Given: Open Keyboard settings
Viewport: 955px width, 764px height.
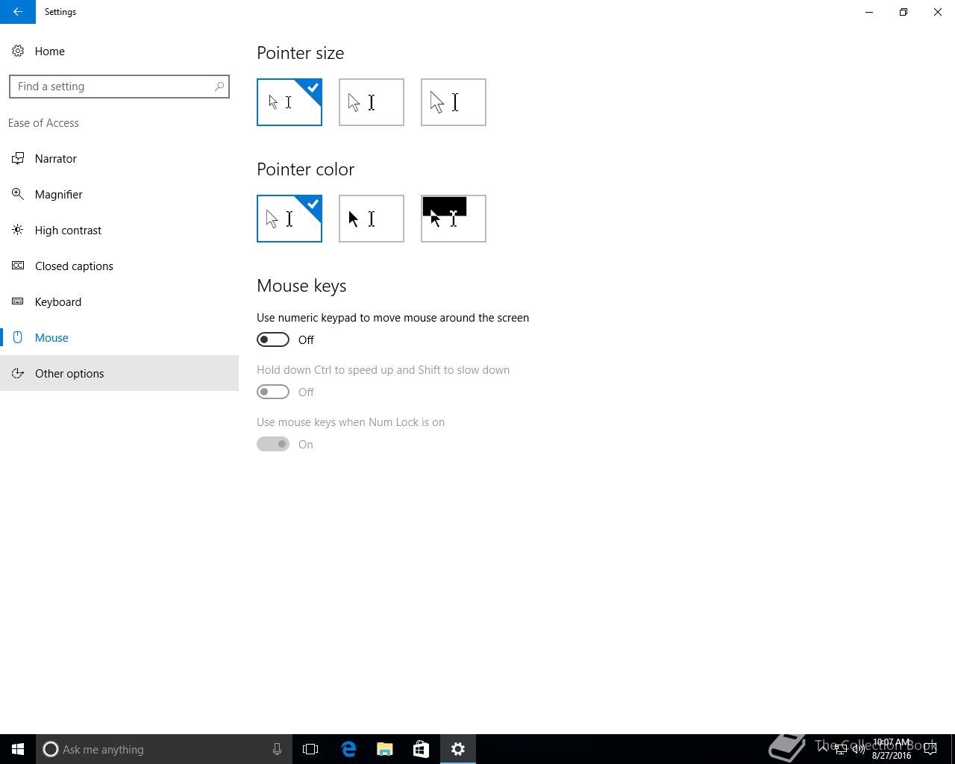Looking at the screenshot, I should (119, 301).
